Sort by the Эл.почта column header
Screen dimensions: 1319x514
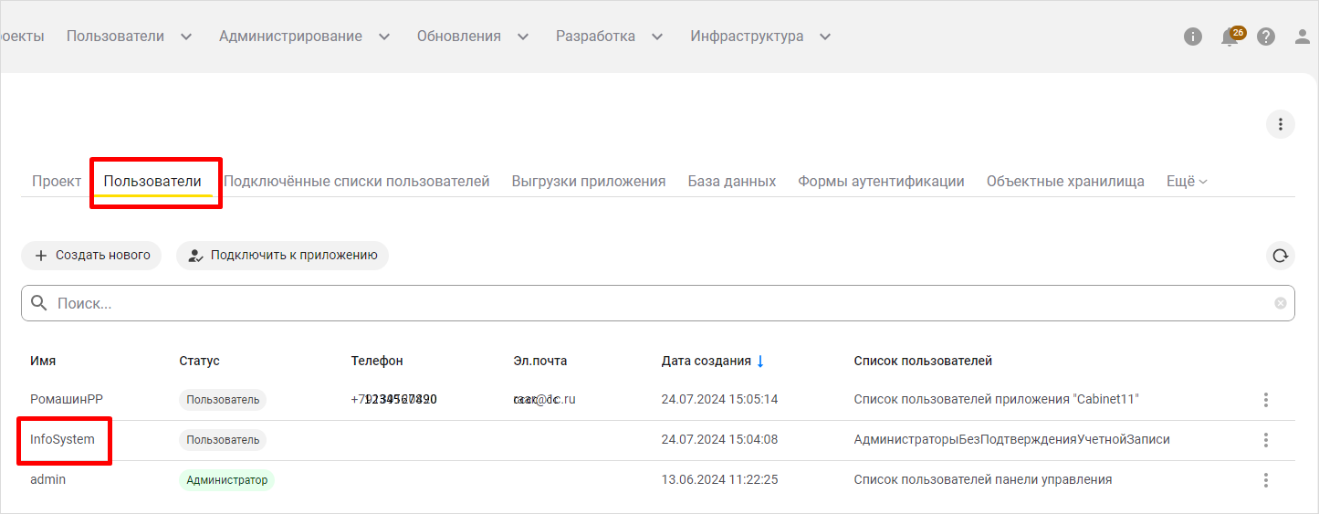[x=540, y=362]
